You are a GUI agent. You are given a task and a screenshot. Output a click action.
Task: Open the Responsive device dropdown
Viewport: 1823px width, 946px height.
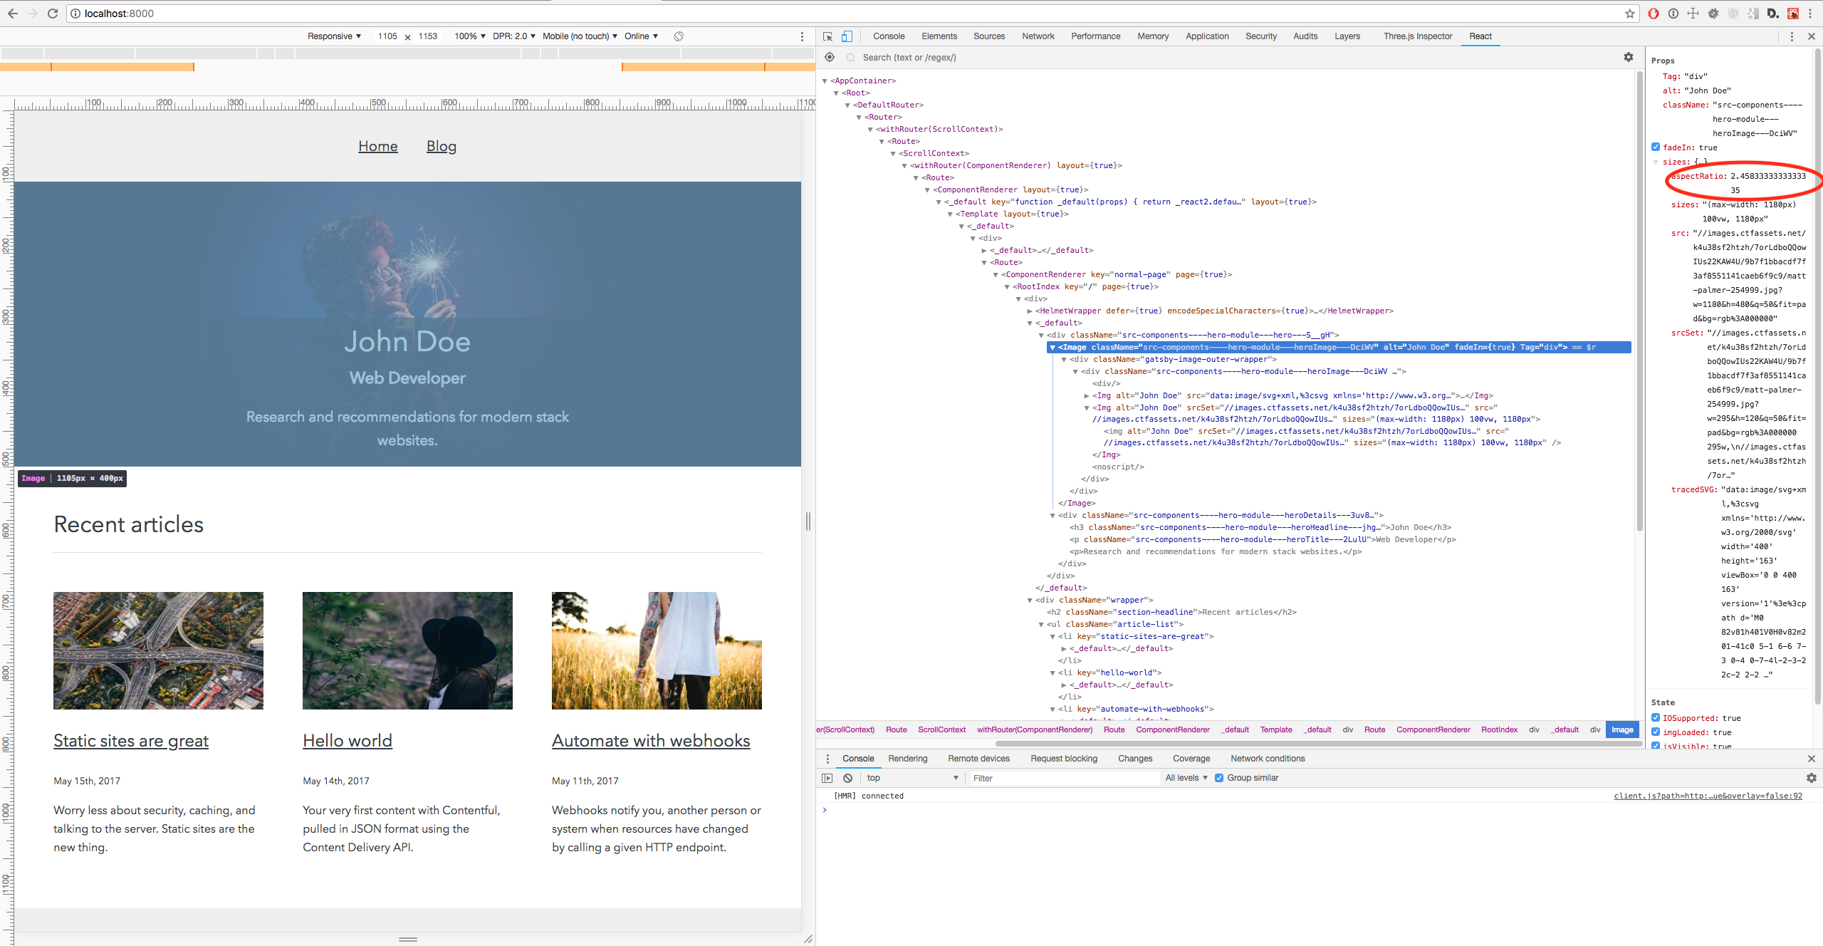tap(333, 36)
